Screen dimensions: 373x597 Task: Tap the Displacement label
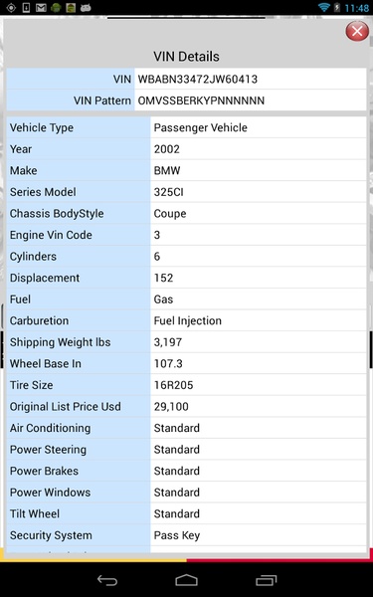pyautogui.click(x=45, y=278)
